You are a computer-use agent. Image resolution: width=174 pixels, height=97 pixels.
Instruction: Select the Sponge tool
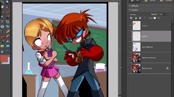tap(8, 51)
